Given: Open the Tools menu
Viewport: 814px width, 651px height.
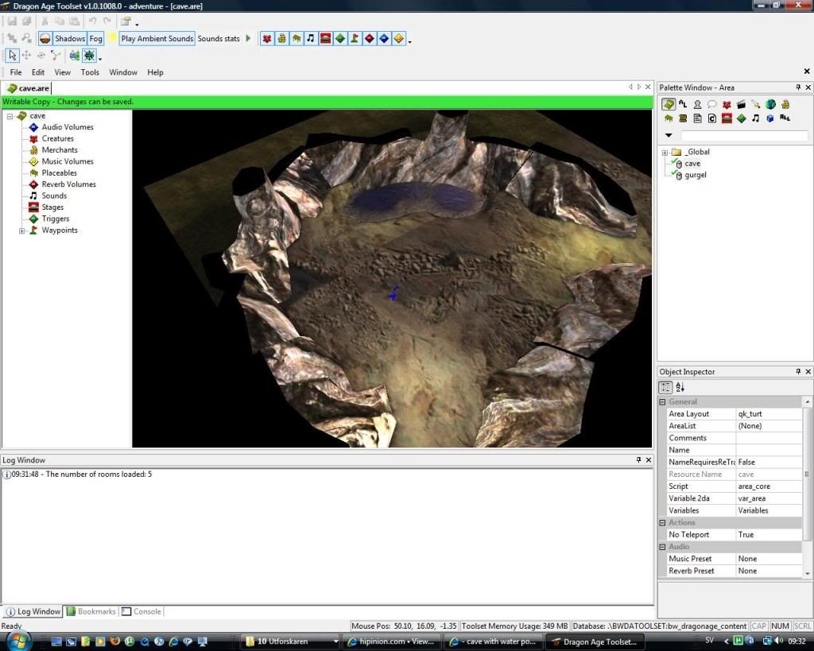Looking at the screenshot, I should [90, 72].
